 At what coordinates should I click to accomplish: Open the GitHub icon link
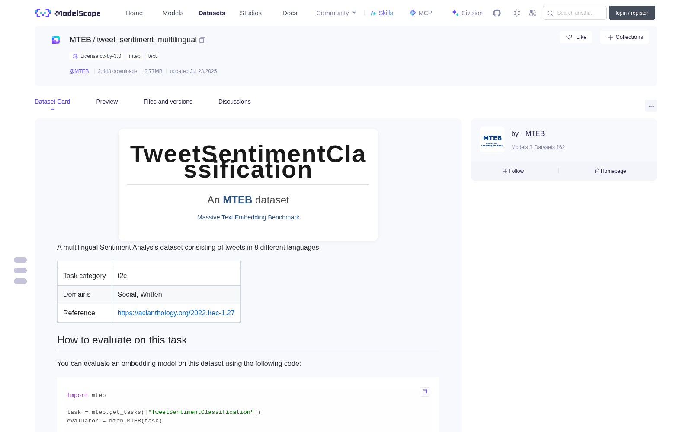(x=497, y=13)
